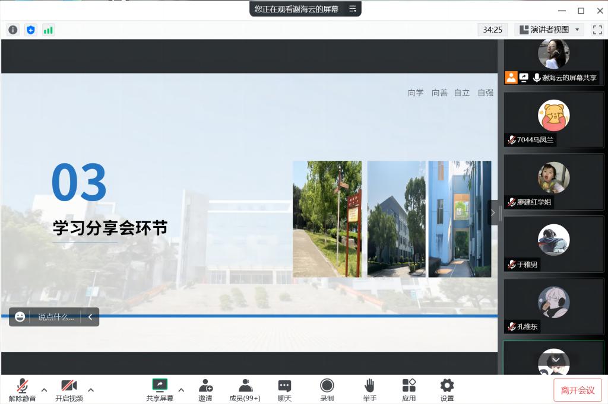Expand video options arrow beside camera
Image resolution: width=608 pixels, height=404 pixels.
coord(91,390)
